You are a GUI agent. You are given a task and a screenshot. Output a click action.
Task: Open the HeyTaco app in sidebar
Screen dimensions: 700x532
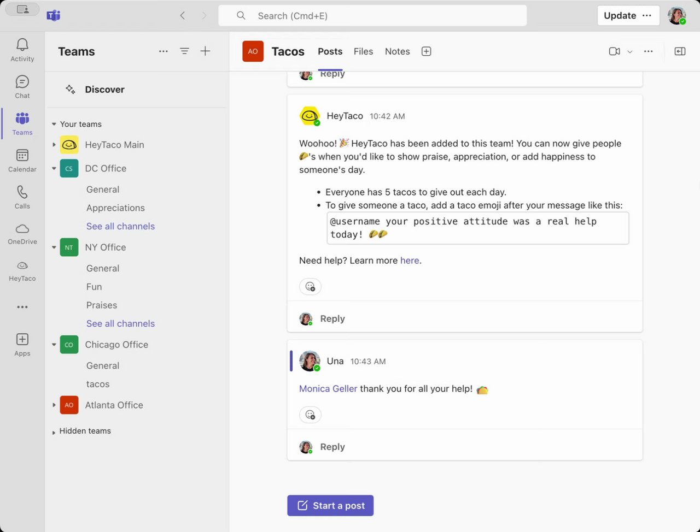click(x=22, y=271)
